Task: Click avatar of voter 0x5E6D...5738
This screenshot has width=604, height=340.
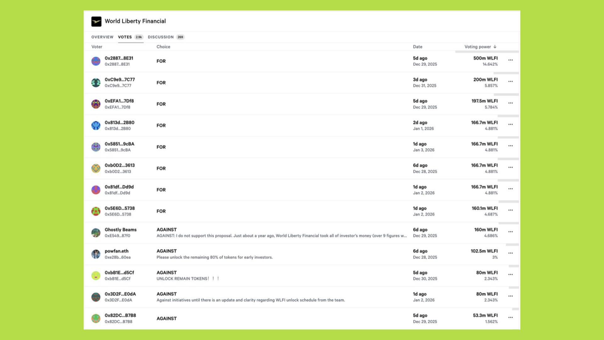Action: pos(96,211)
